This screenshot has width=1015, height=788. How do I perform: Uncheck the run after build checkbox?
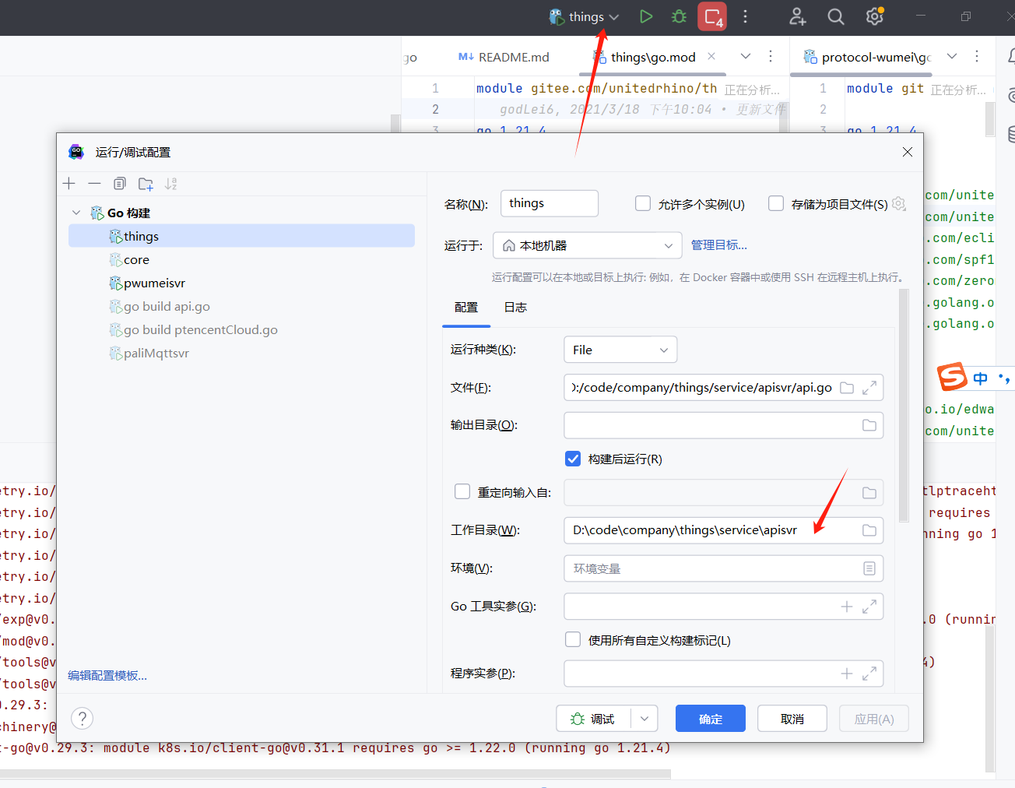point(573,459)
